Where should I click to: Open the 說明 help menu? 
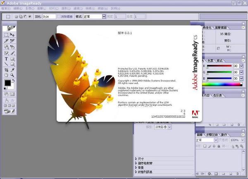[115, 8]
